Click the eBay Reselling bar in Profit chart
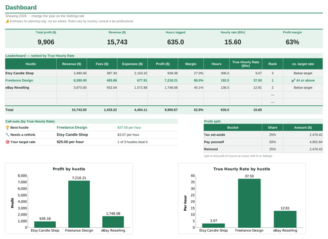Image resolution: width=328 pixels, height=239 pixels. (x=113, y=222)
